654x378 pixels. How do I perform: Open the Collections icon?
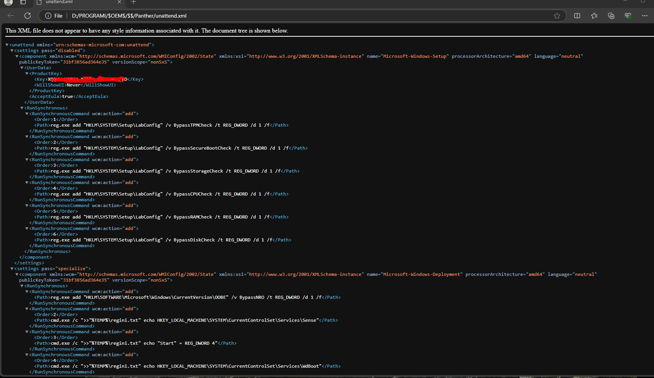pos(611,16)
